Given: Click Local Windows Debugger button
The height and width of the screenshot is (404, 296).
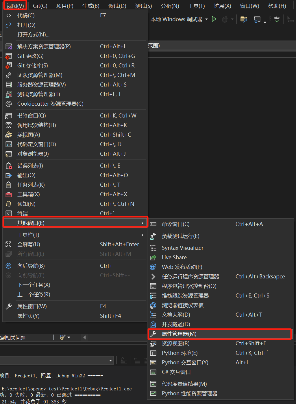Looking at the screenshot, I should [176, 19].
